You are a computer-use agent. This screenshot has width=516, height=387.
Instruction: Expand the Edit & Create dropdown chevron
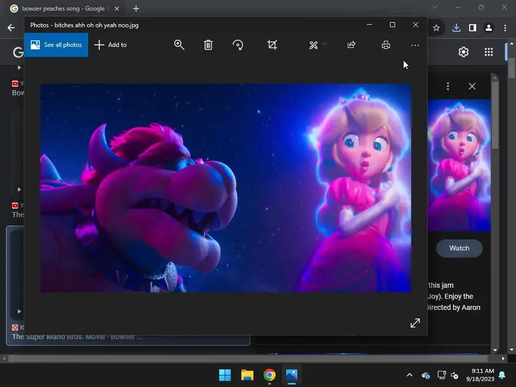[x=325, y=44]
